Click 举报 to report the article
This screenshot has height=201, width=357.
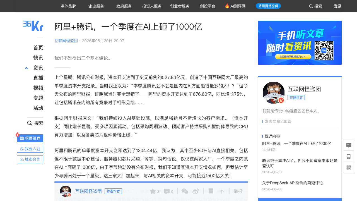click(x=238, y=191)
